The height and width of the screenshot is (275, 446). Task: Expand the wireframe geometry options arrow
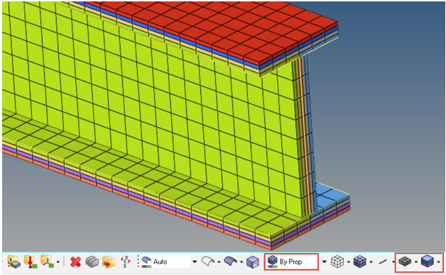[219, 262]
